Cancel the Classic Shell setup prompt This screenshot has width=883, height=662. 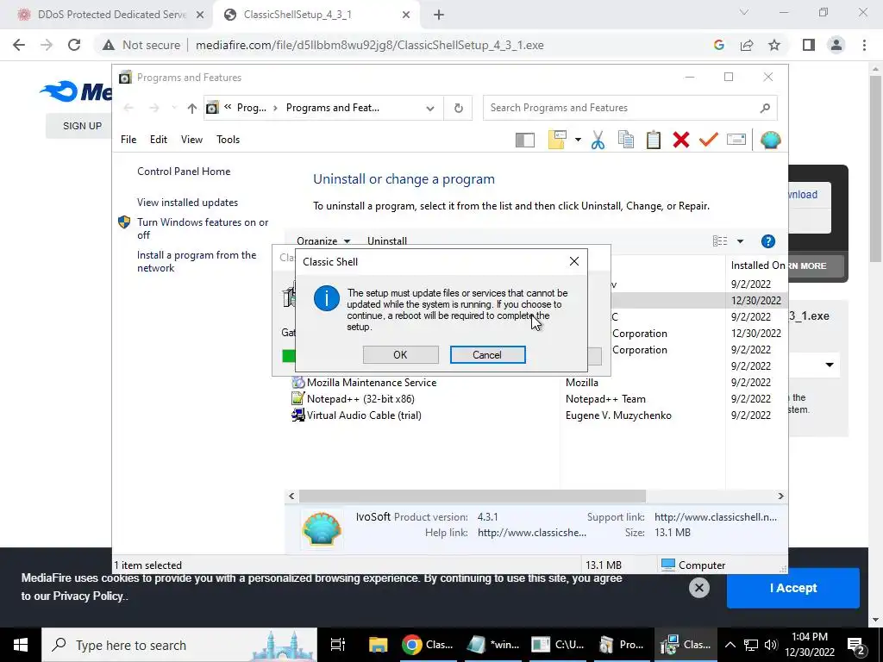[487, 354]
